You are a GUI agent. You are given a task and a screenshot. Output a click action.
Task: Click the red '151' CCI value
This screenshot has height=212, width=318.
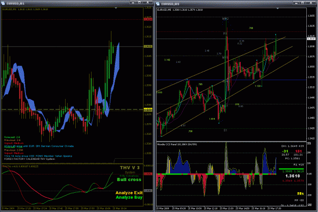coord(298,151)
